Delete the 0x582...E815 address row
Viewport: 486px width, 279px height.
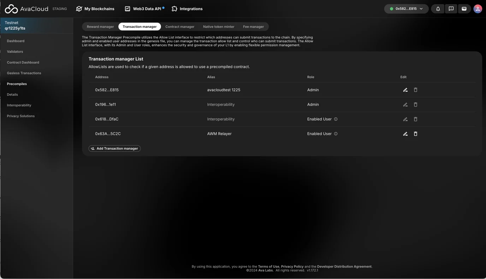(415, 90)
